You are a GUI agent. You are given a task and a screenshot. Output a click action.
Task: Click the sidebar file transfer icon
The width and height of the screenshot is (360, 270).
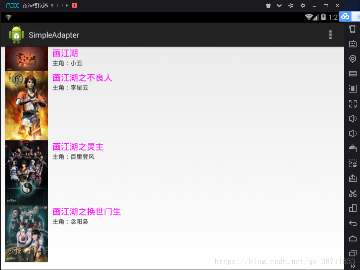[353, 89]
